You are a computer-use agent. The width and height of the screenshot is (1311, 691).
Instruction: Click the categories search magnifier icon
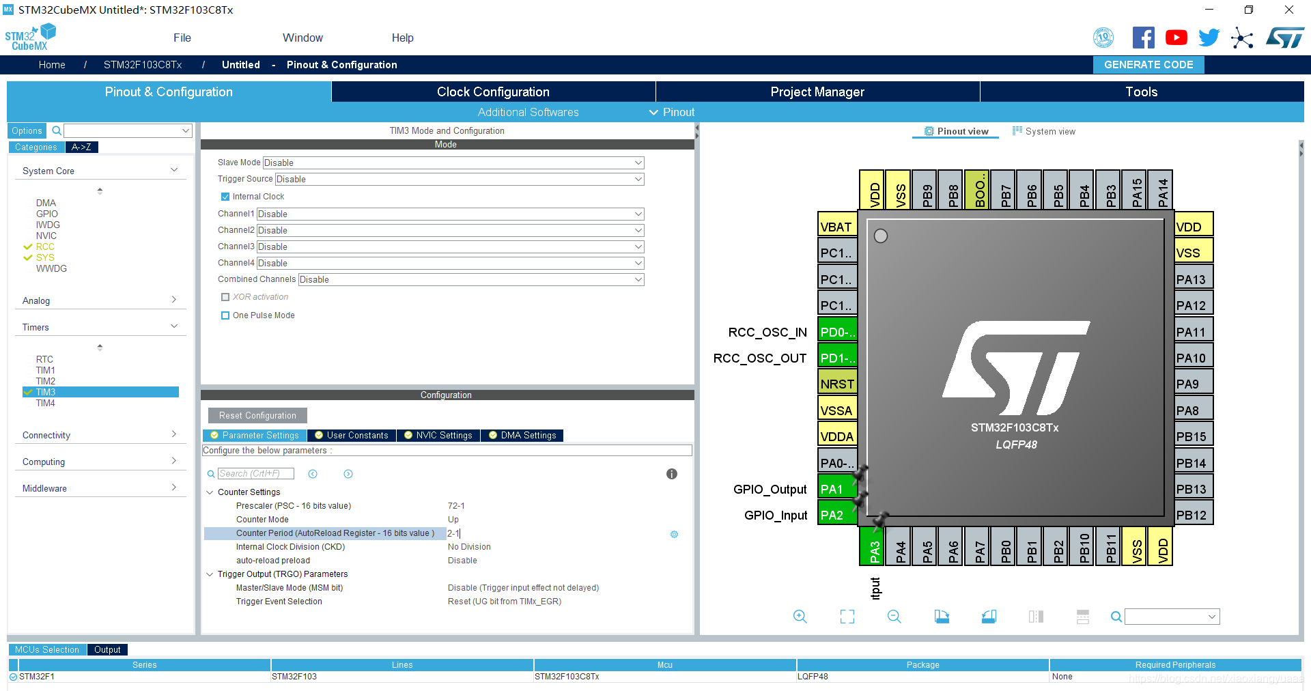[57, 130]
